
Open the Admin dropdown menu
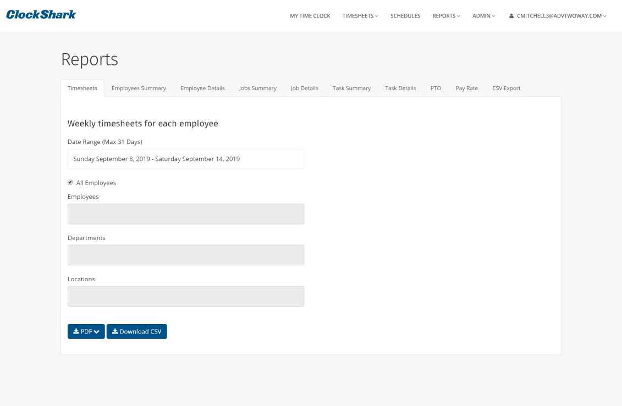coord(483,16)
